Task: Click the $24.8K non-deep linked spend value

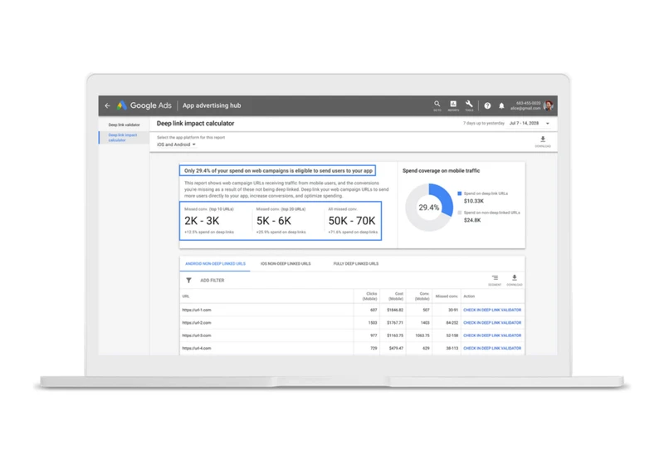Action: 472,220
